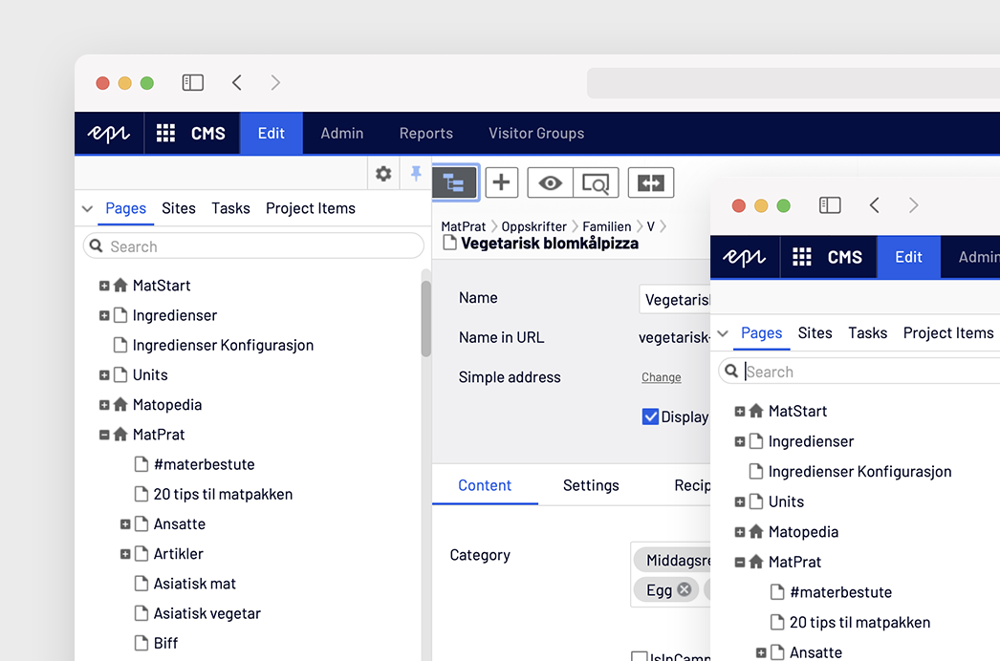Expand Units node in back window
Viewport: 1000px width, 661px height.
pyautogui.click(x=104, y=375)
